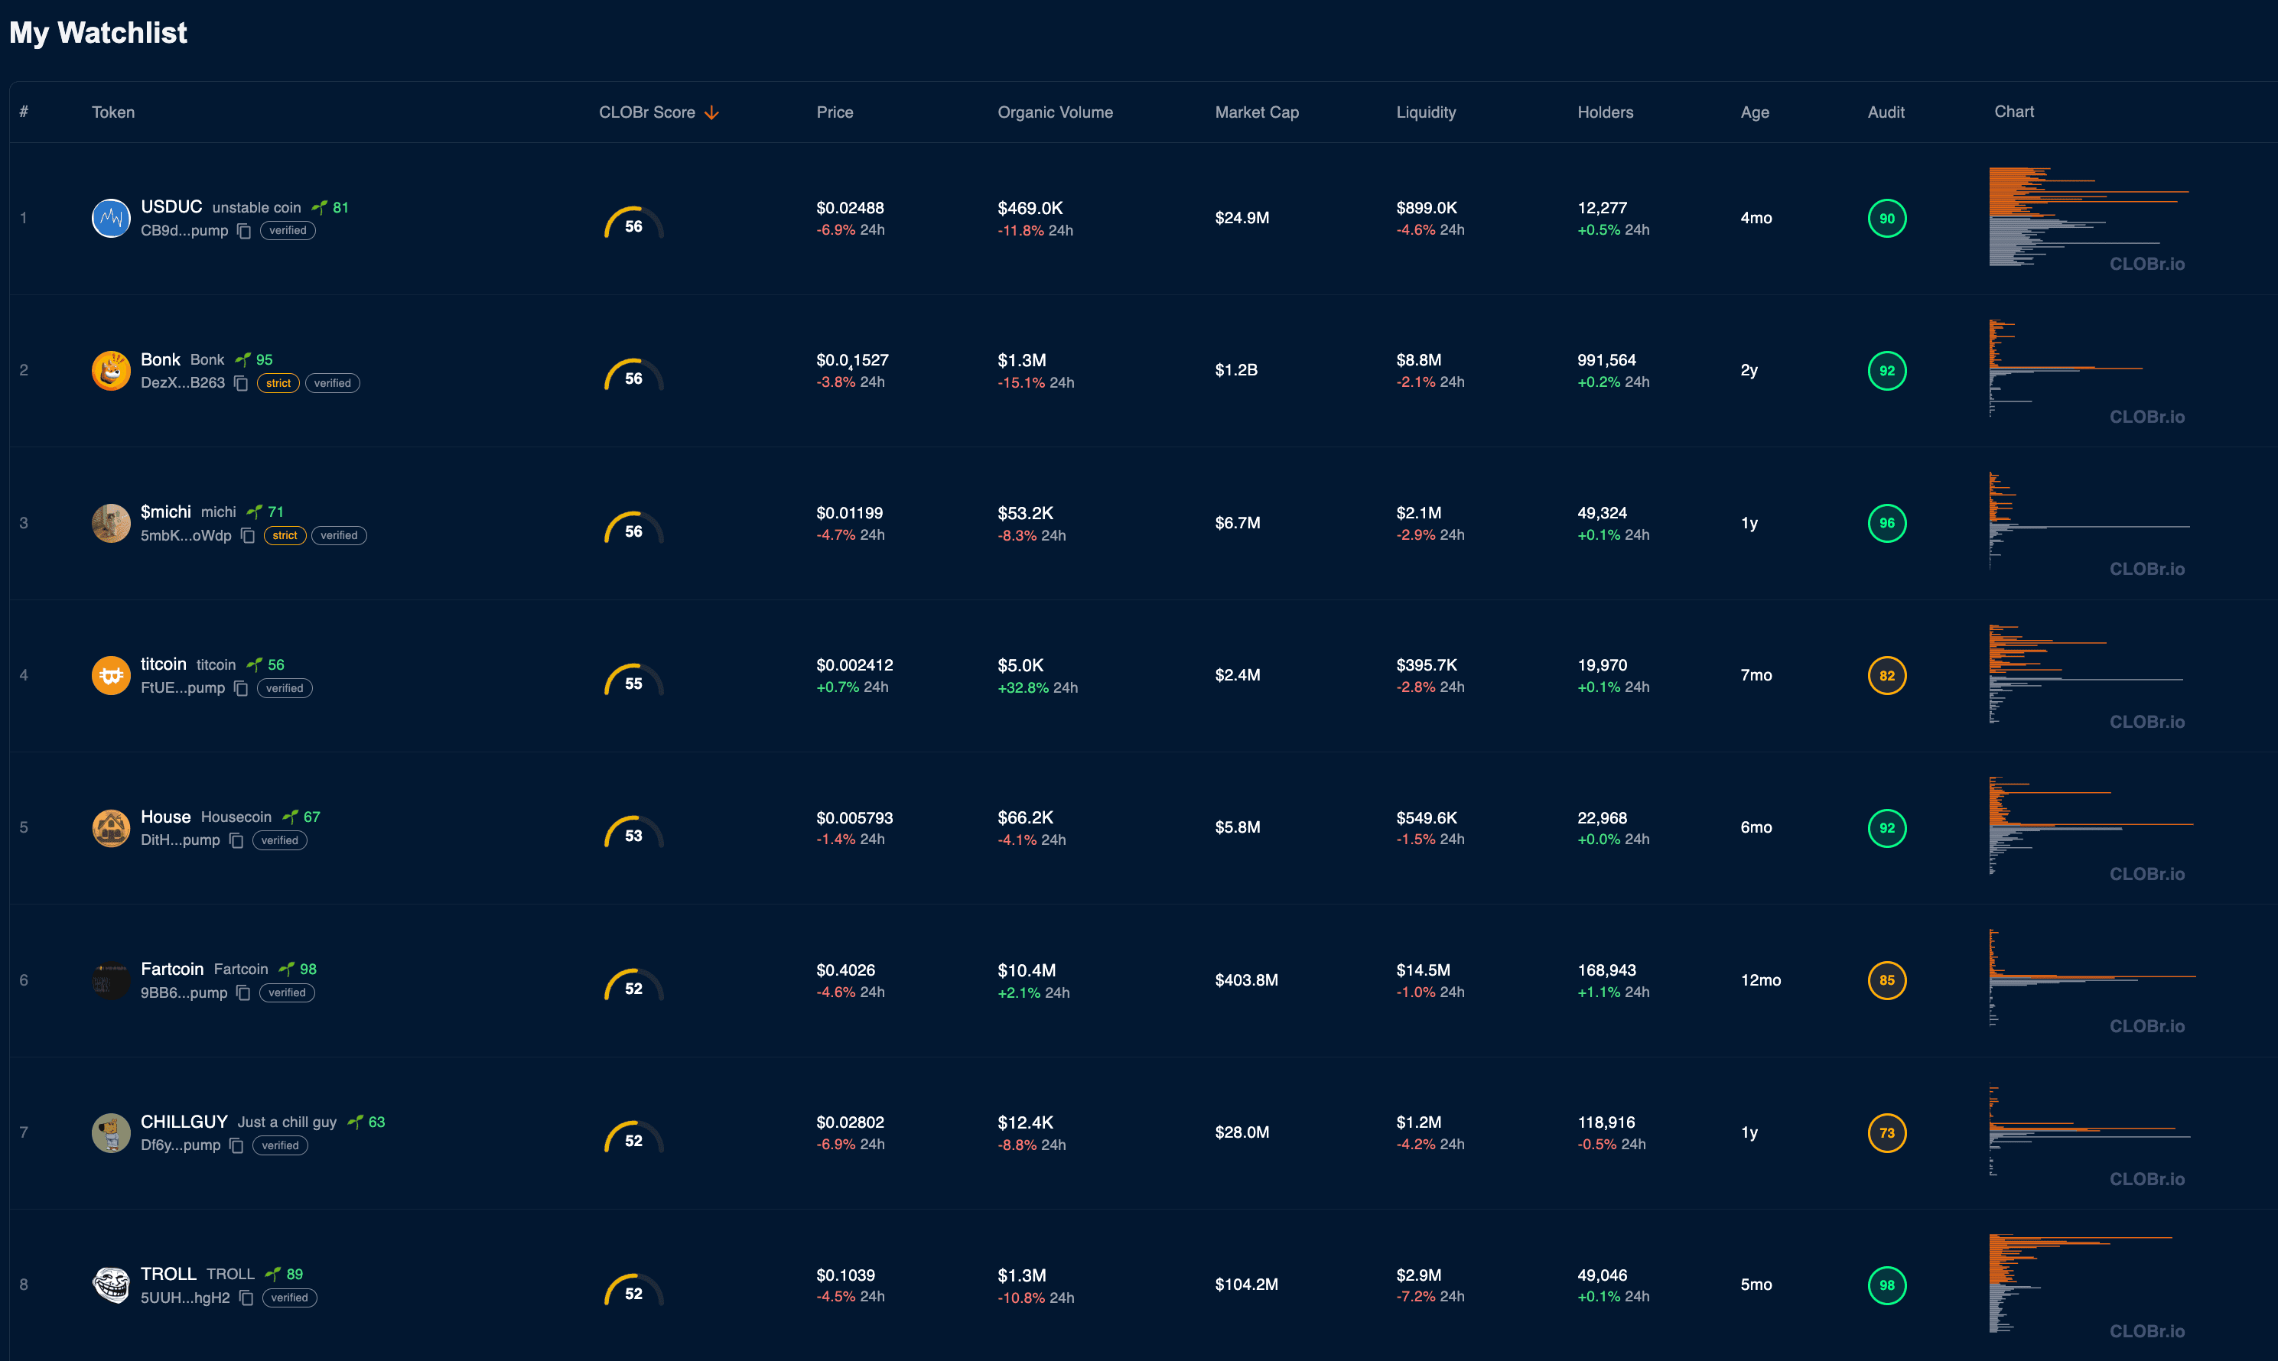Open the CHILLGUY token name link
This screenshot has width=2278, height=1361.
184,1122
